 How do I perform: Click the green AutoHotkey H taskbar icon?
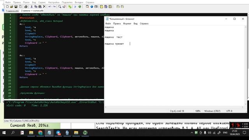pyautogui.click(x=85, y=133)
